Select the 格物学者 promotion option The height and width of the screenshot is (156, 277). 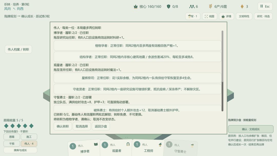137,46
